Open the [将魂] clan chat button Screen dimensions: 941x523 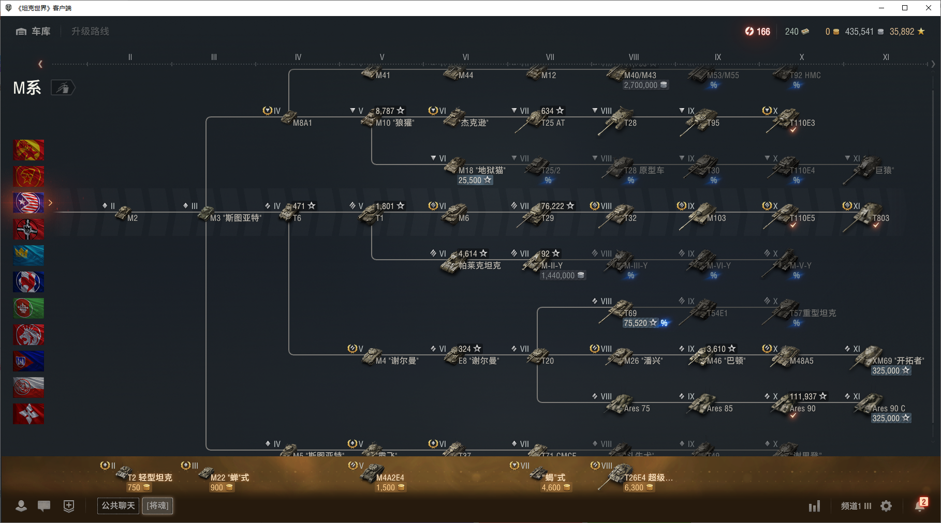[x=157, y=505]
